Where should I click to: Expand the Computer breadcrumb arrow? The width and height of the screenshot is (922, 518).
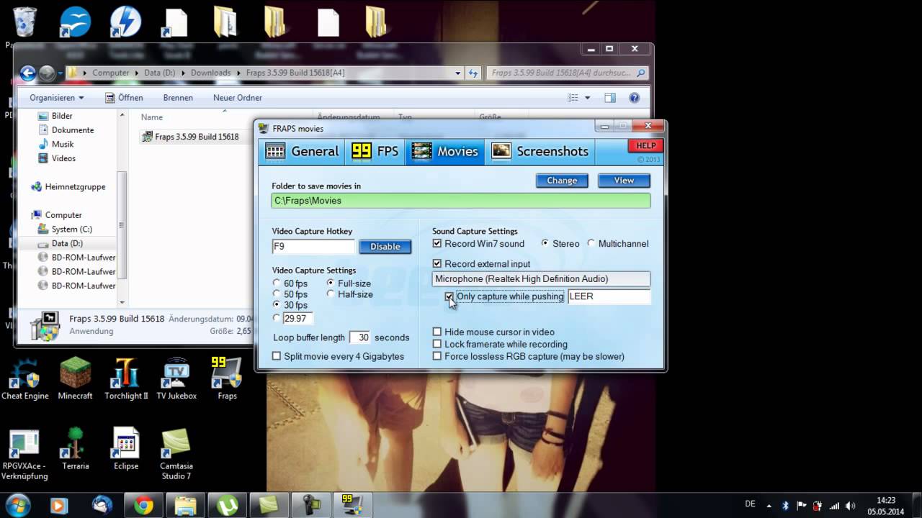pyautogui.click(x=136, y=73)
